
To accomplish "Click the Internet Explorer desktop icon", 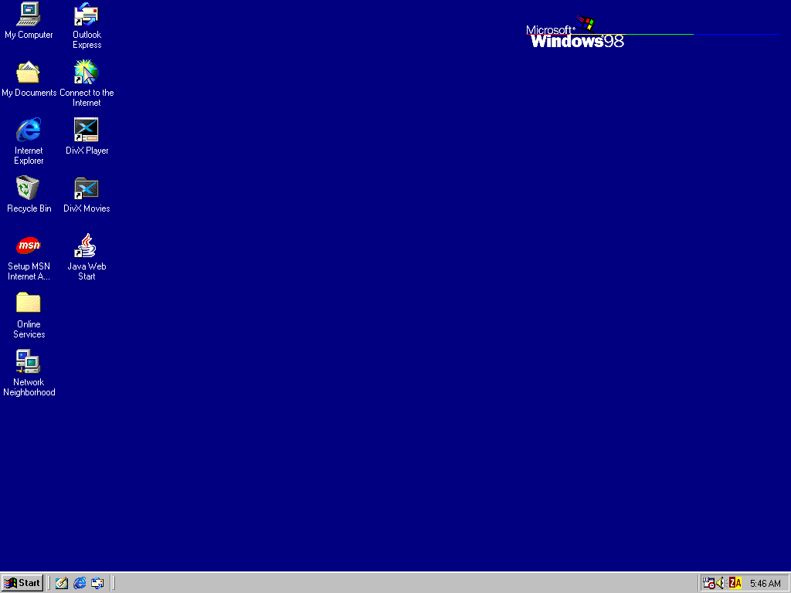I will [x=29, y=130].
